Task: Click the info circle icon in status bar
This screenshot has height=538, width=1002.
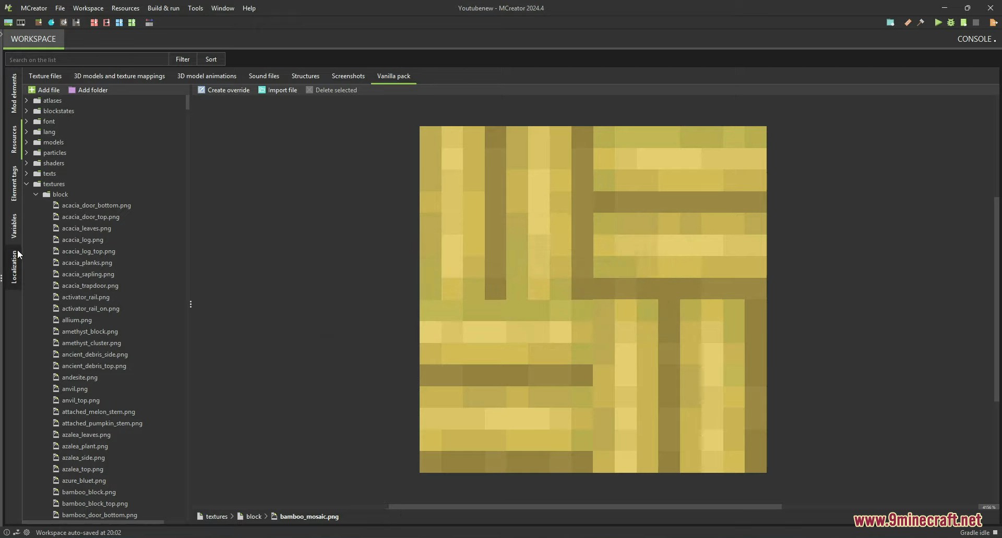Action: pyautogui.click(x=7, y=532)
